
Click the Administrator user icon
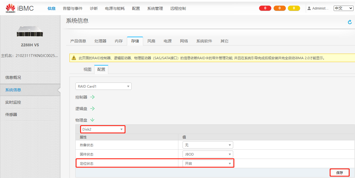[309, 8]
